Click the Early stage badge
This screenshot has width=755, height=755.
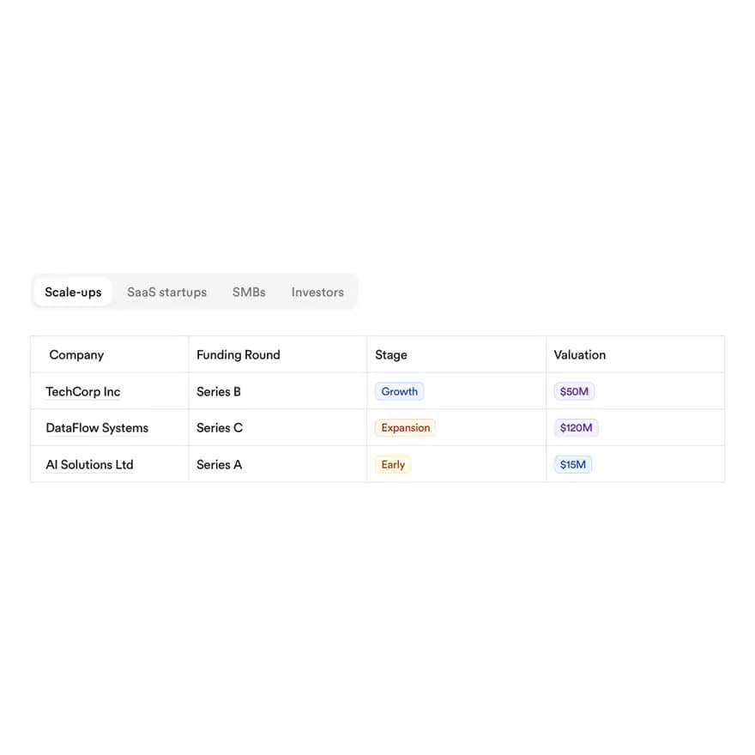(x=393, y=465)
